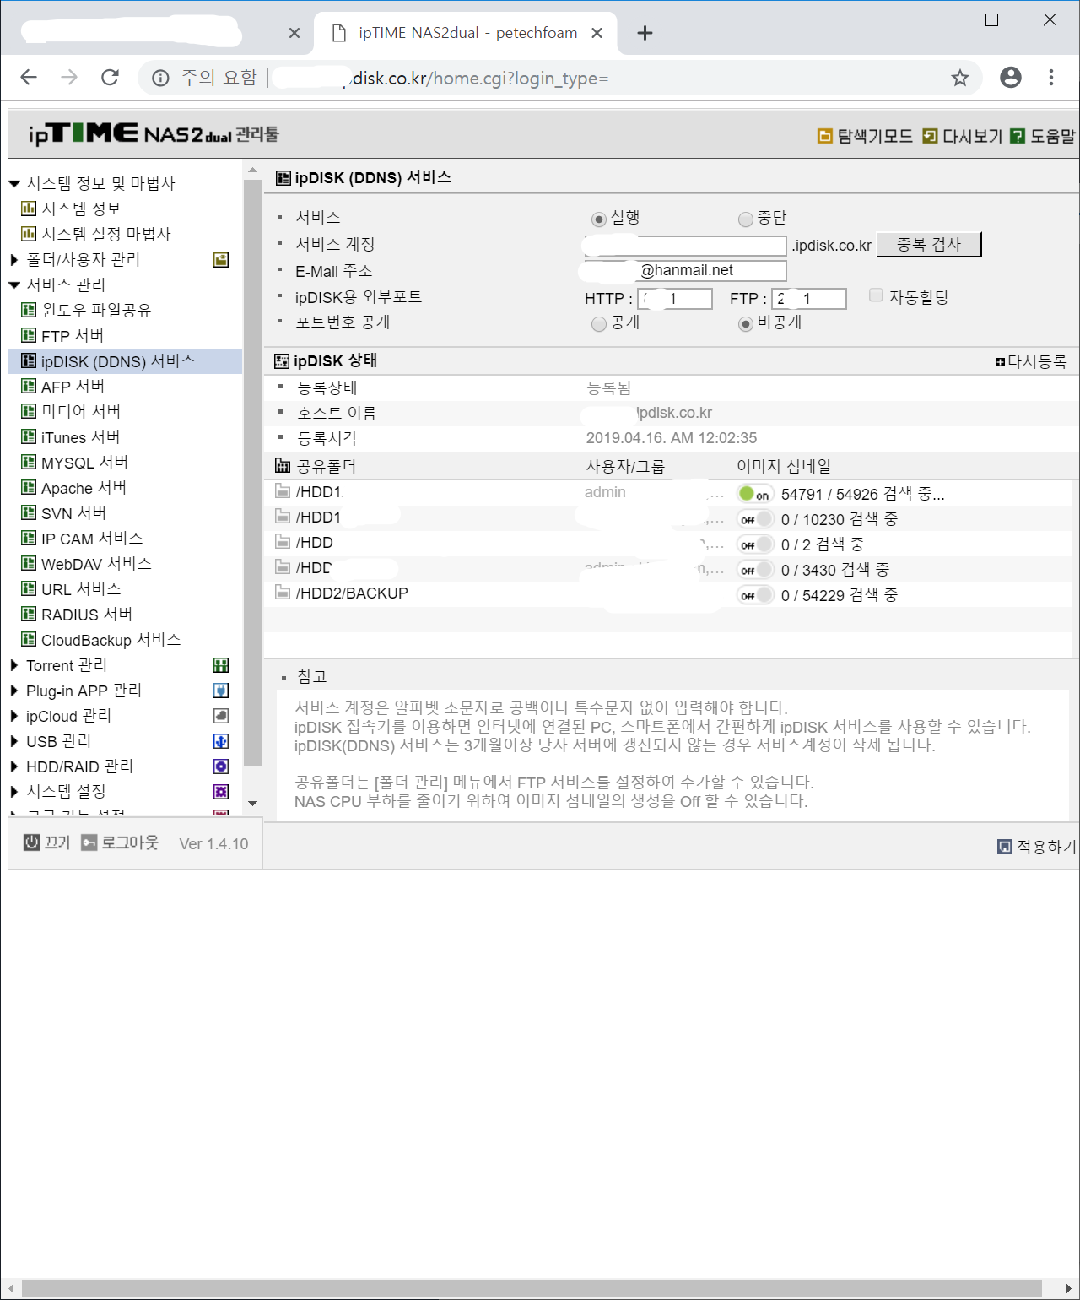Click the HDD/RAID 관리 disk icon
This screenshot has height=1300, width=1080.
pos(221,766)
